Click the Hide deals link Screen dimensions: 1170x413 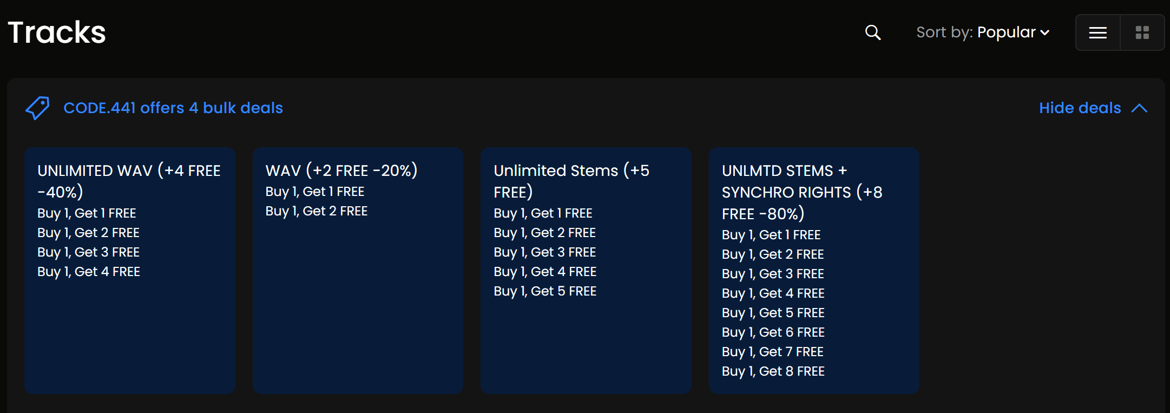(x=1080, y=108)
